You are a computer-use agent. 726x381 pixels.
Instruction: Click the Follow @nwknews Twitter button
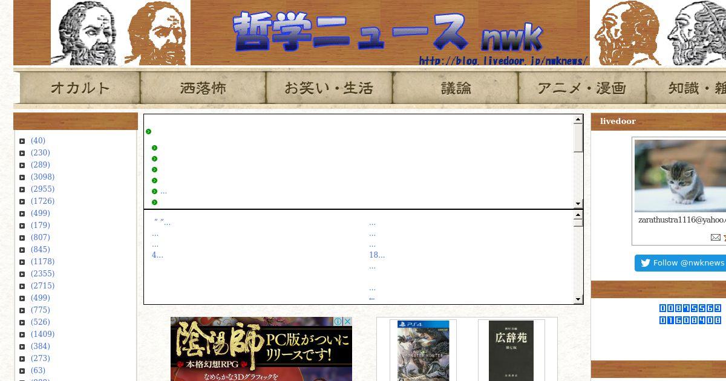[681, 263]
